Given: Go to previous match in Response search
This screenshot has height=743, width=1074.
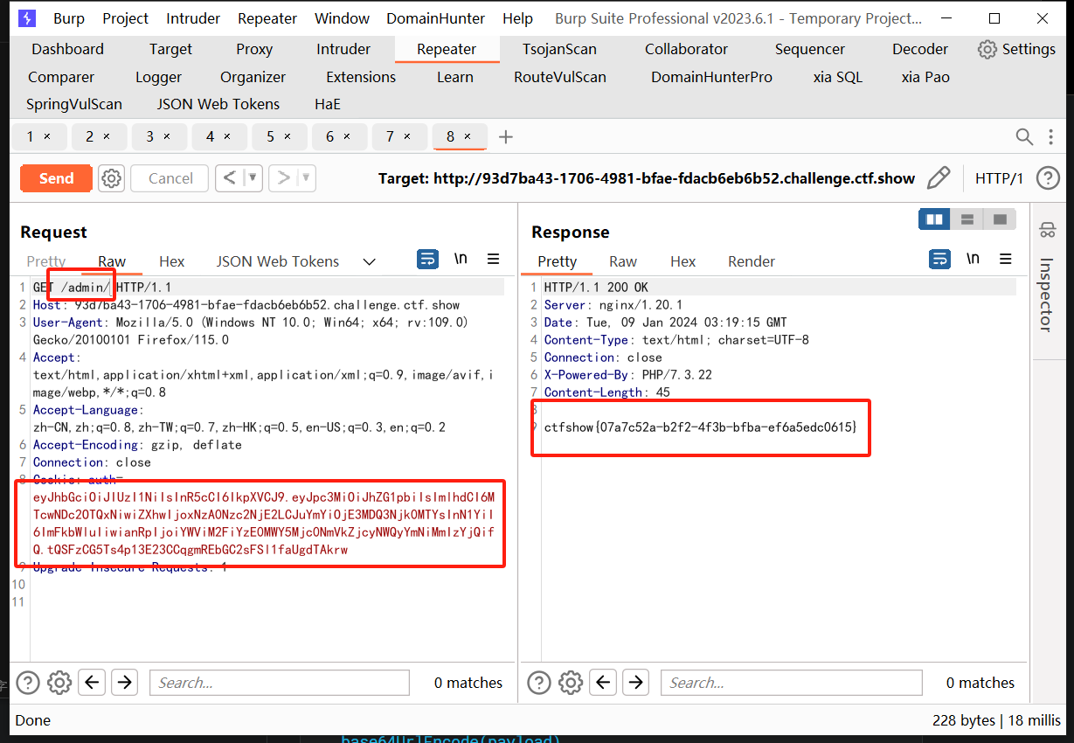Looking at the screenshot, I should (604, 682).
